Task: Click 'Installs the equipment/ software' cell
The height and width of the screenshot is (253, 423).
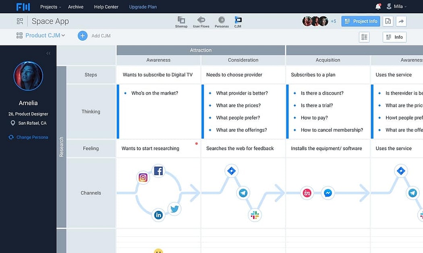Action: [328, 148]
